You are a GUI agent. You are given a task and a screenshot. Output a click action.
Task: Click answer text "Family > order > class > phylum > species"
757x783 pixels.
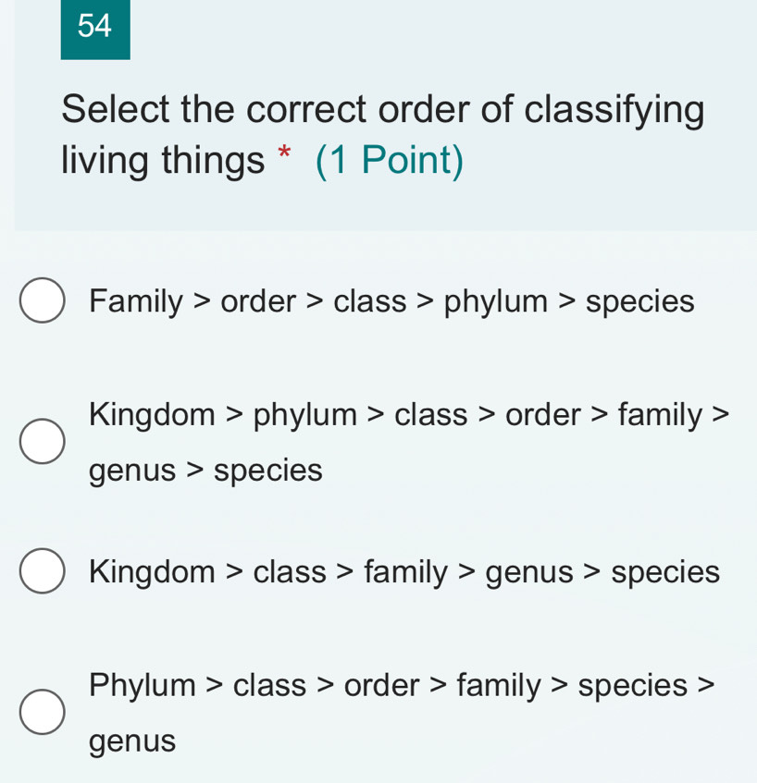391,301
